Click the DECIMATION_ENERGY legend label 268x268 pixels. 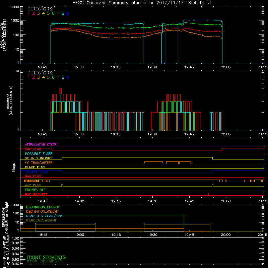[43, 207]
